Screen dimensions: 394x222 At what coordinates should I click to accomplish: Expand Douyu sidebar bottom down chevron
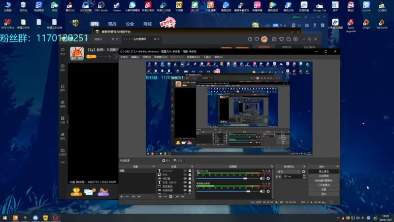[x=63, y=162]
